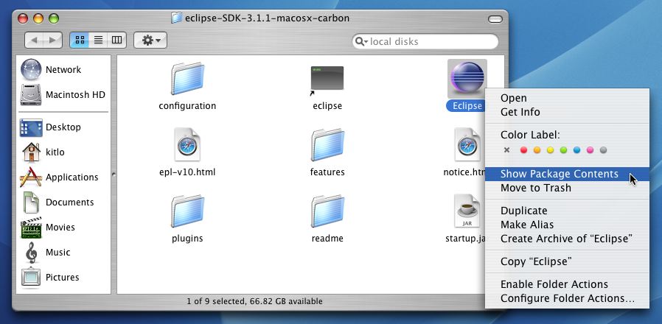Apply the red color label
Viewport: 662px width, 324px height.
[523, 150]
